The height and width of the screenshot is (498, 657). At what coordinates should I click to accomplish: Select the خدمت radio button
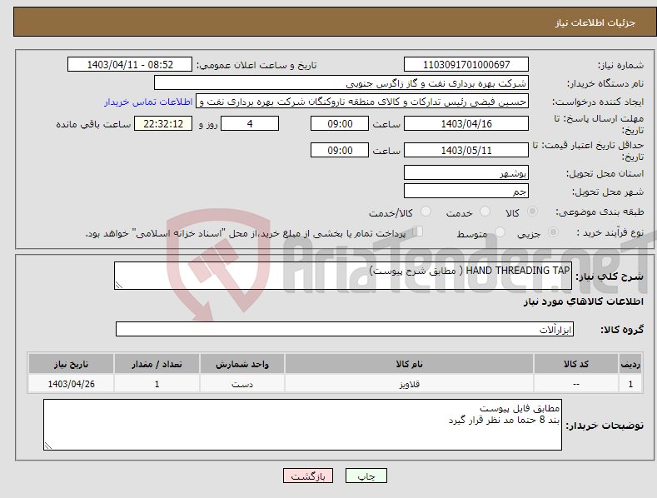tap(485, 212)
